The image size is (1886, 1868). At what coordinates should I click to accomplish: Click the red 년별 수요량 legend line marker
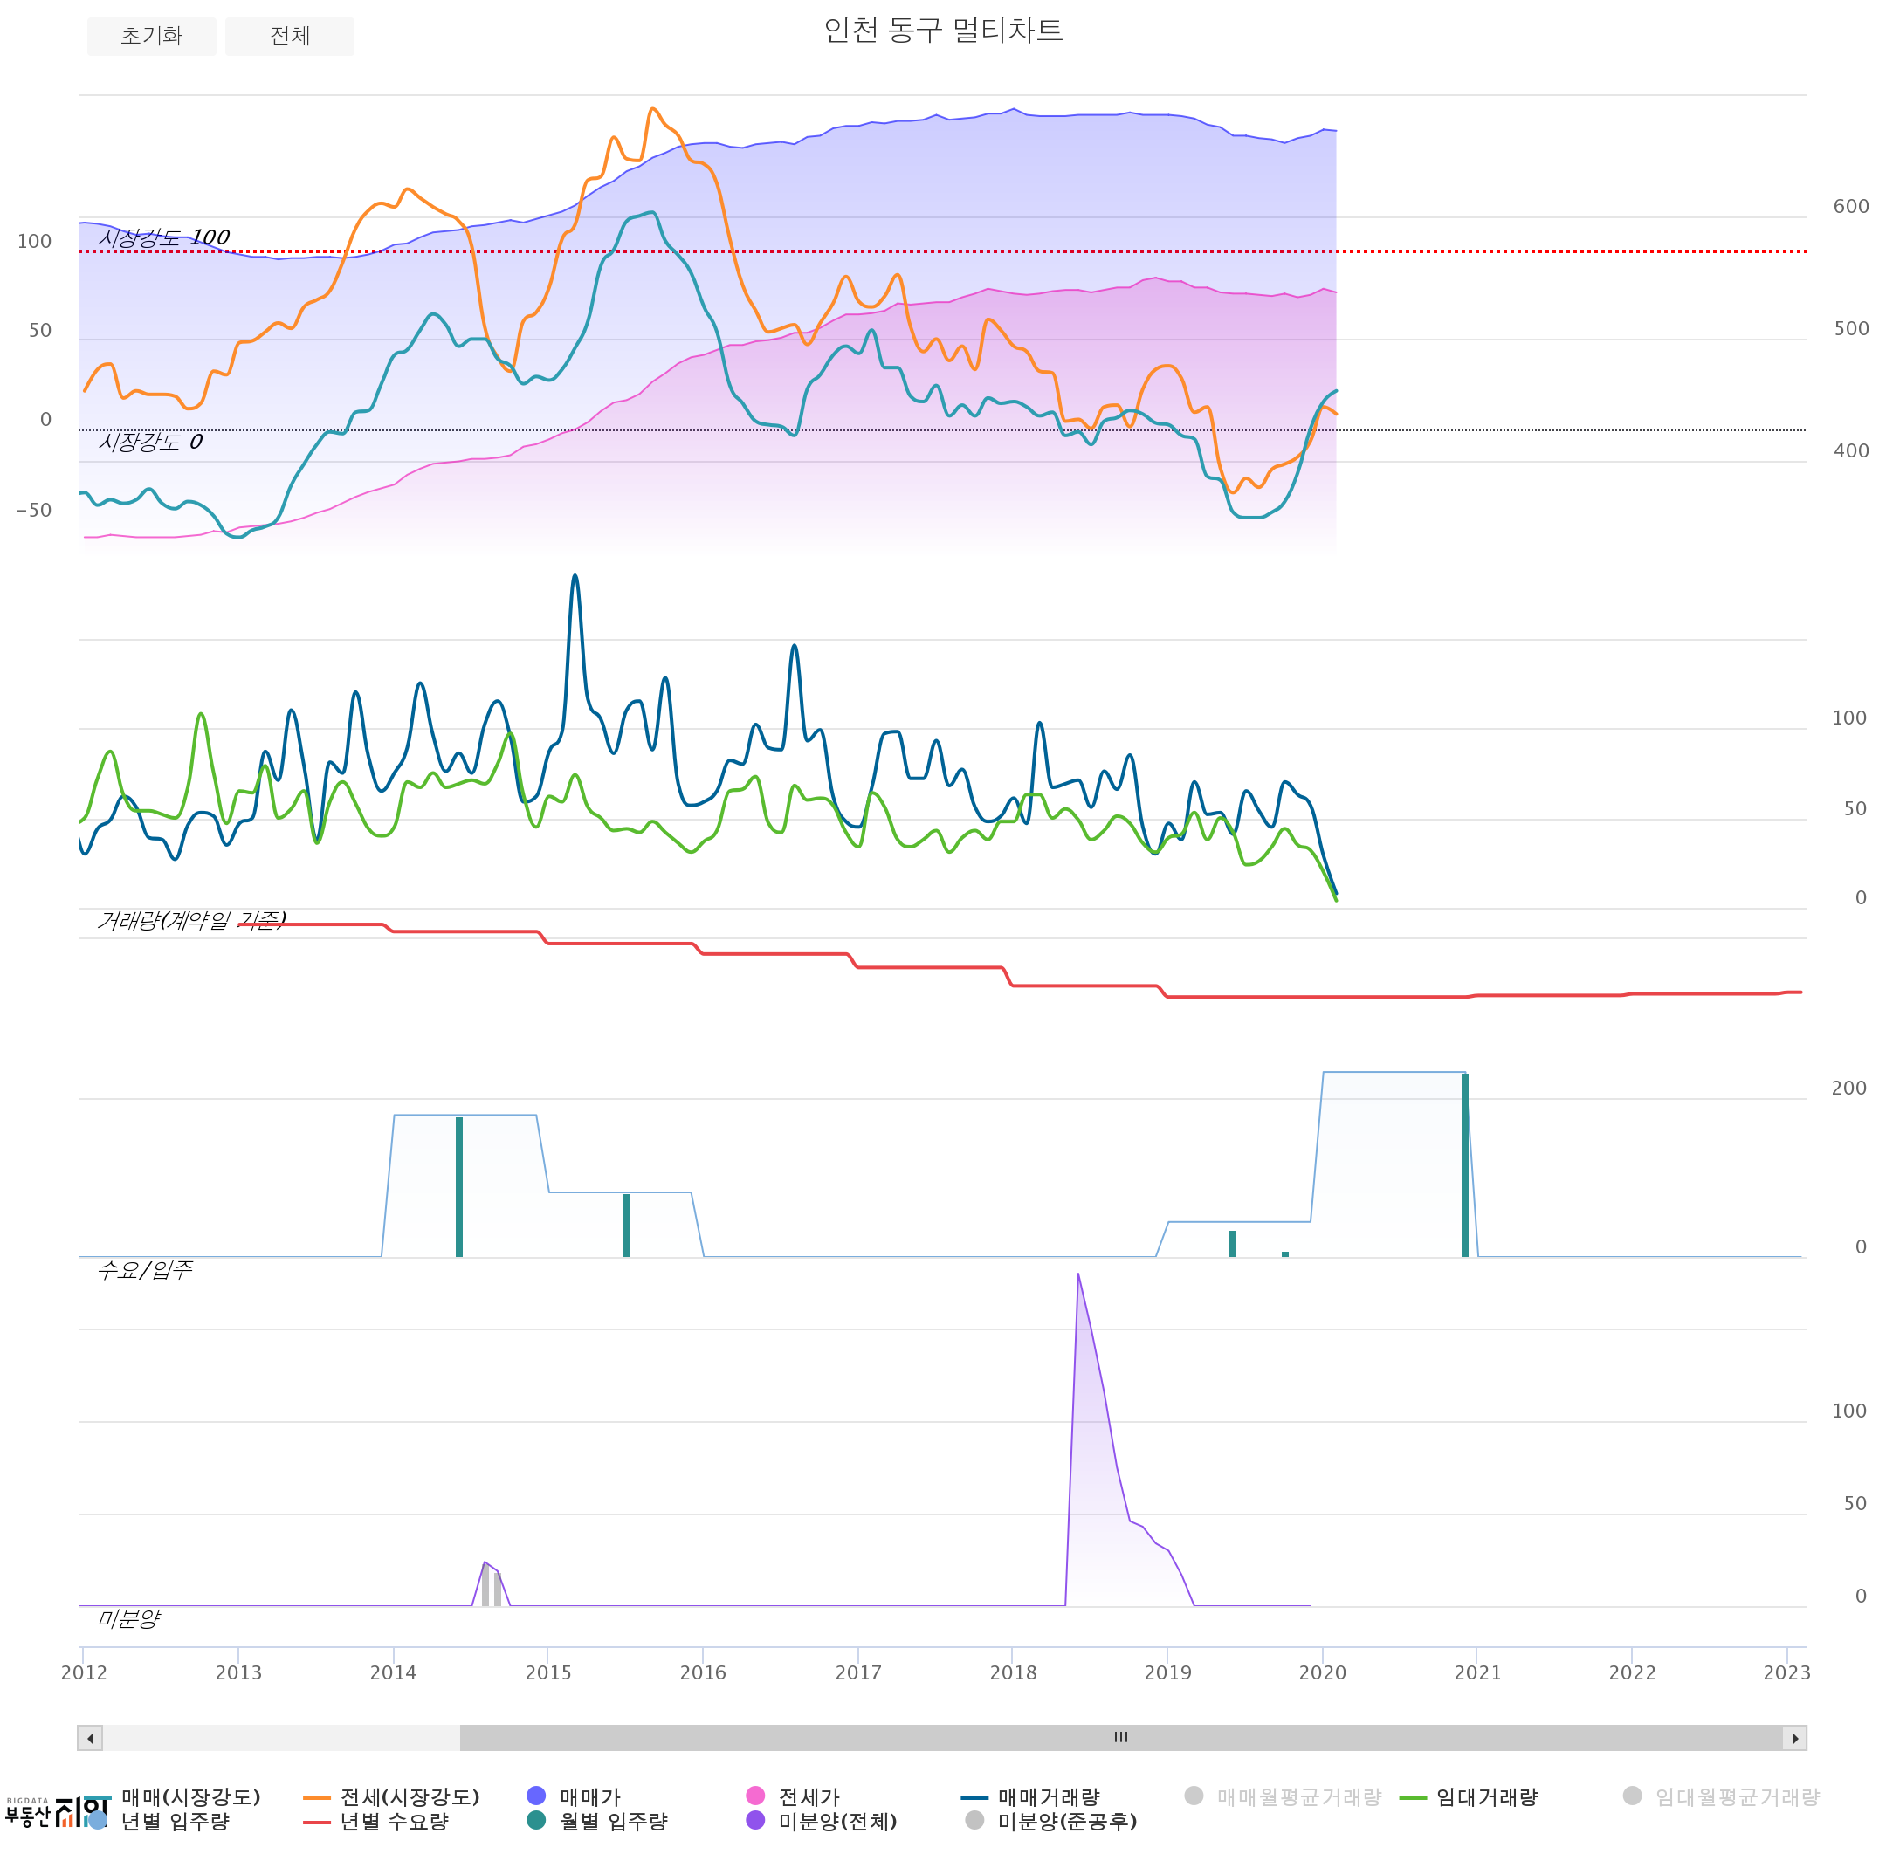317,1822
